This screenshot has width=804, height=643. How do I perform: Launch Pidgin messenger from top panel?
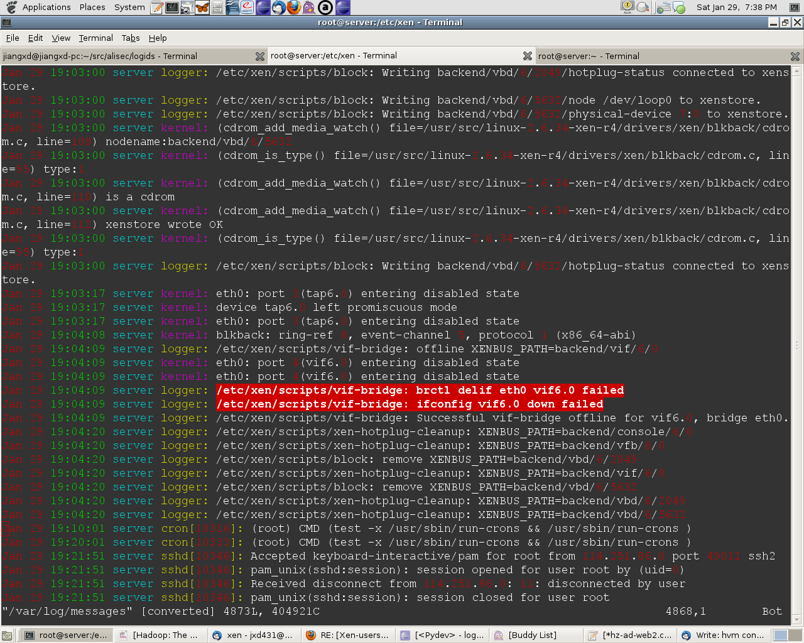309,8
